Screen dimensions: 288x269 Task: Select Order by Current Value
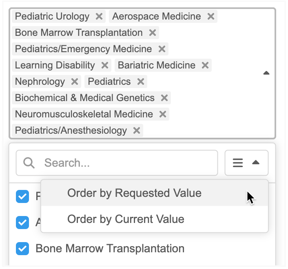click(126, 219)
